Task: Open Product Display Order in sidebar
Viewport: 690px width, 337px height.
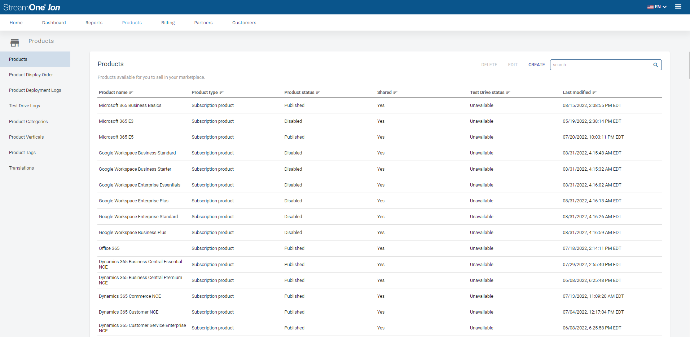Action: (31, 75)
